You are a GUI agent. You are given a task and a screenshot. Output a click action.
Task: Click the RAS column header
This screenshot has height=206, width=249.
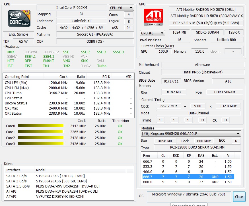point(201,155)
